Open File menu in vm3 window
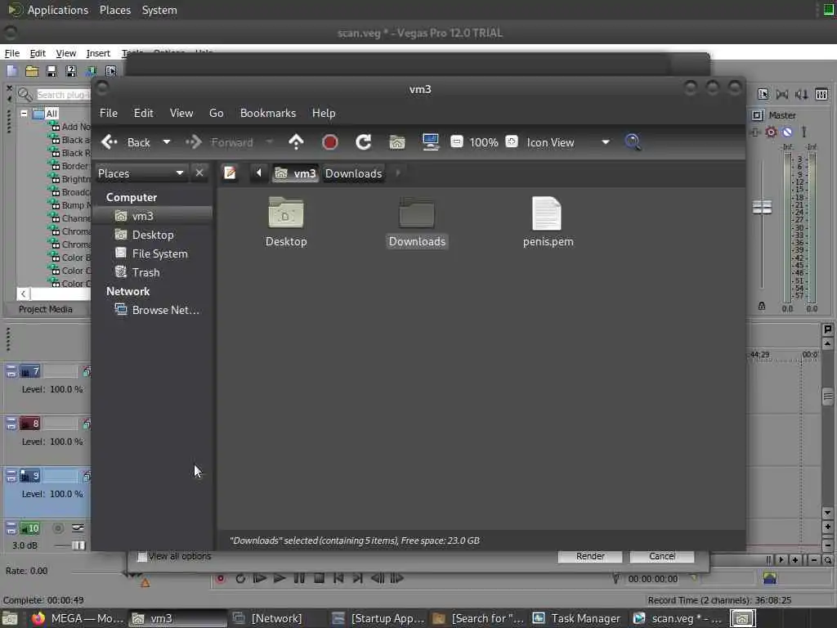 pyautogui.click(x=109, y=113)
